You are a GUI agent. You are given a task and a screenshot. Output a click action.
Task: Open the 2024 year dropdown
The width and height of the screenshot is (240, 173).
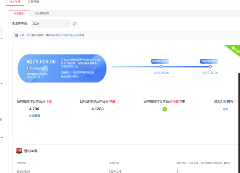(x=51, y=24)
